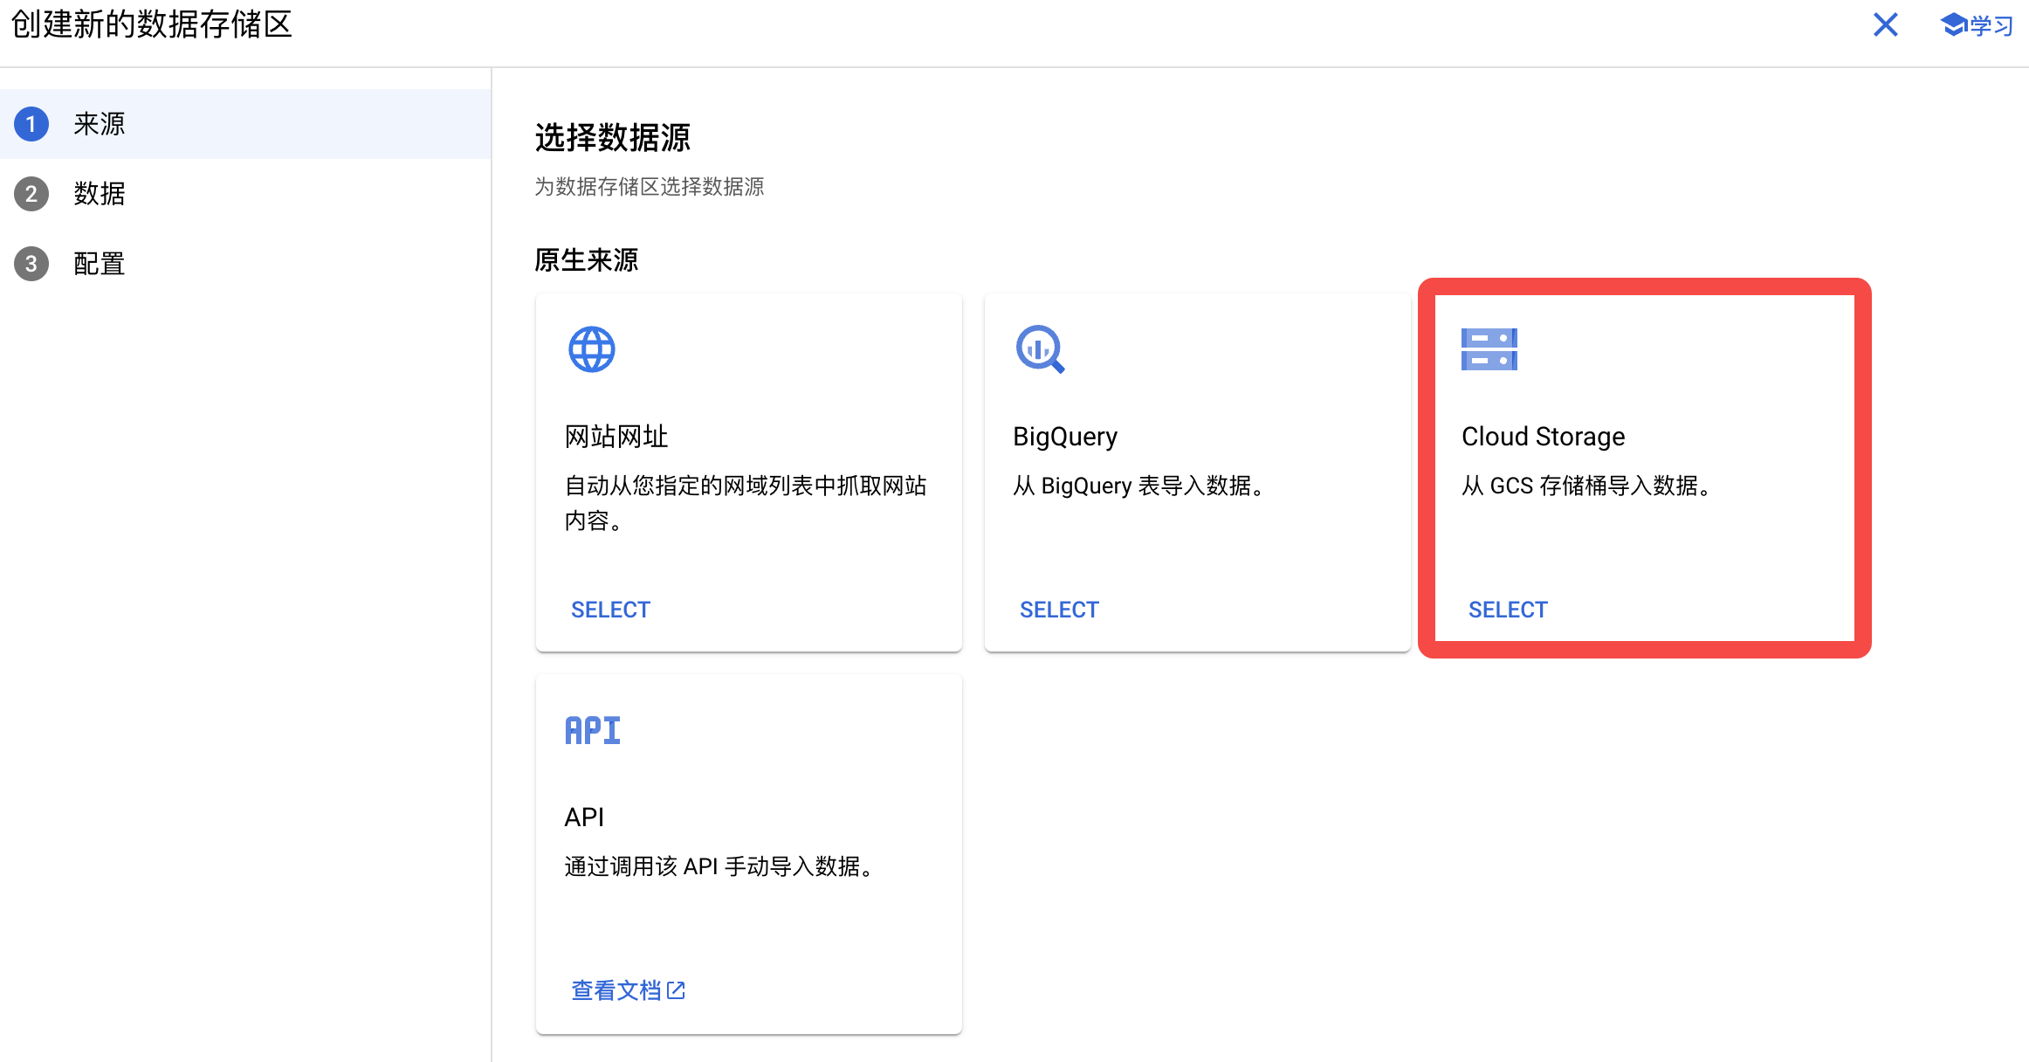Click the BigQuery magnifier icon

(1040, 349)
